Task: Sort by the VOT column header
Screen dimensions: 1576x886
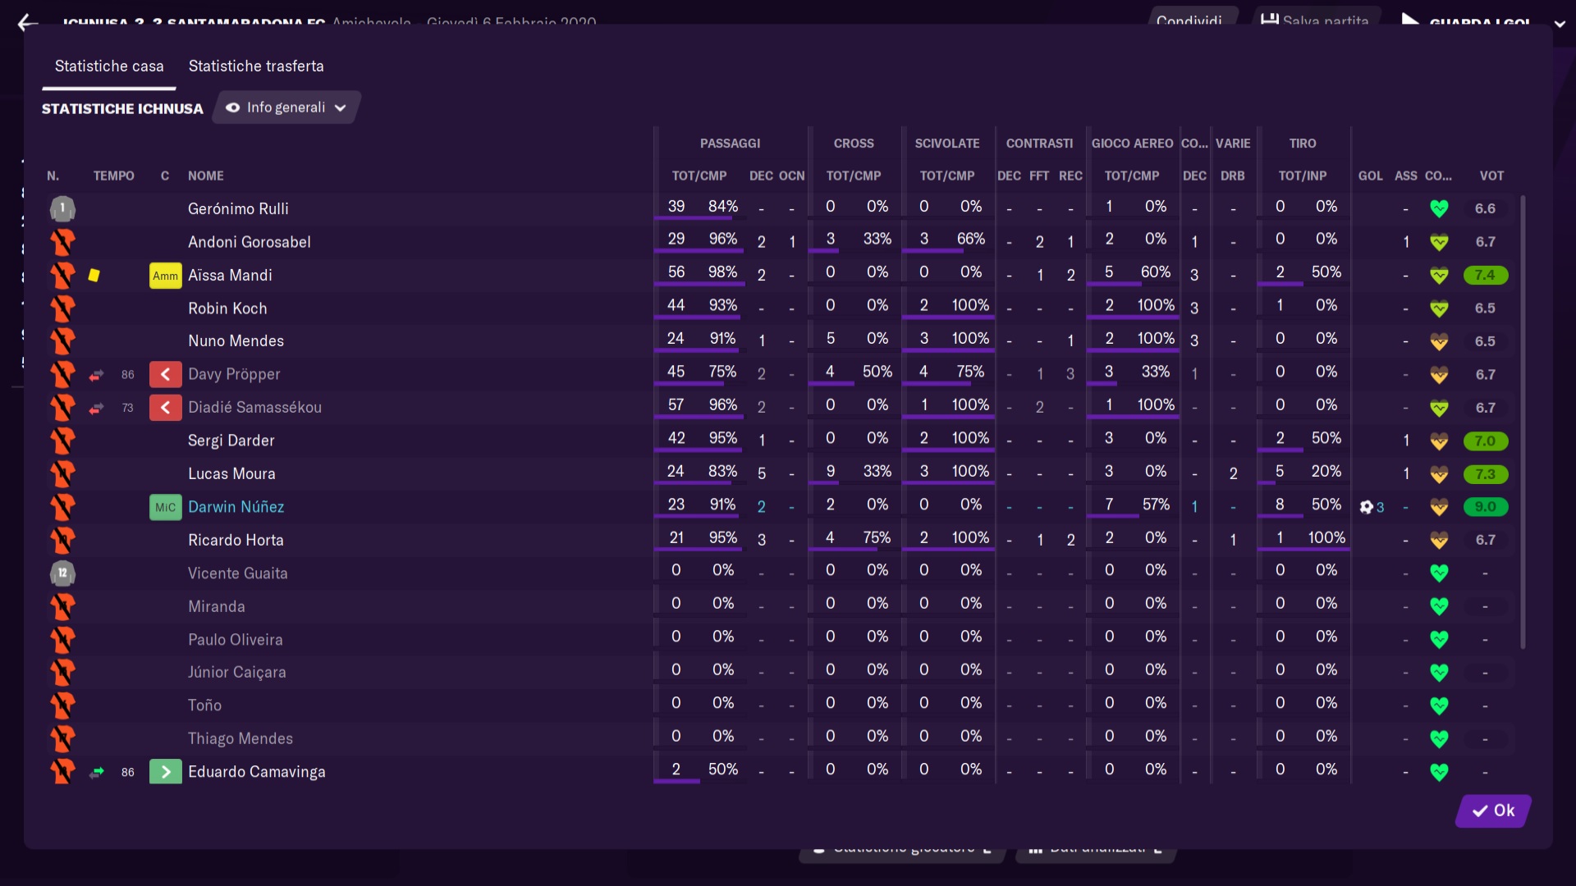Action: [x=1491, y=176]
